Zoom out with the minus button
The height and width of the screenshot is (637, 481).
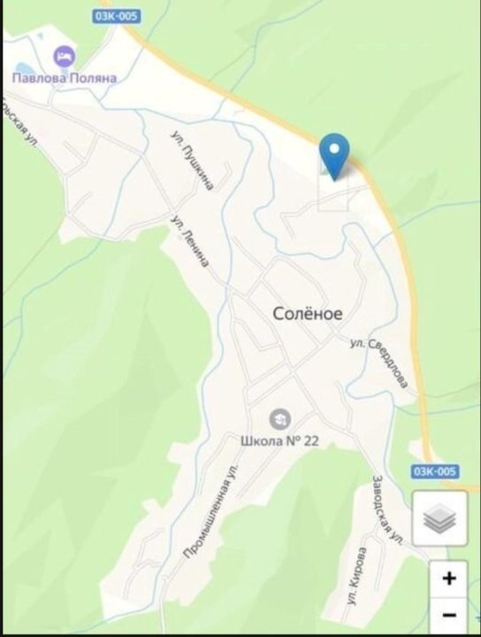[x=448, y=615]
